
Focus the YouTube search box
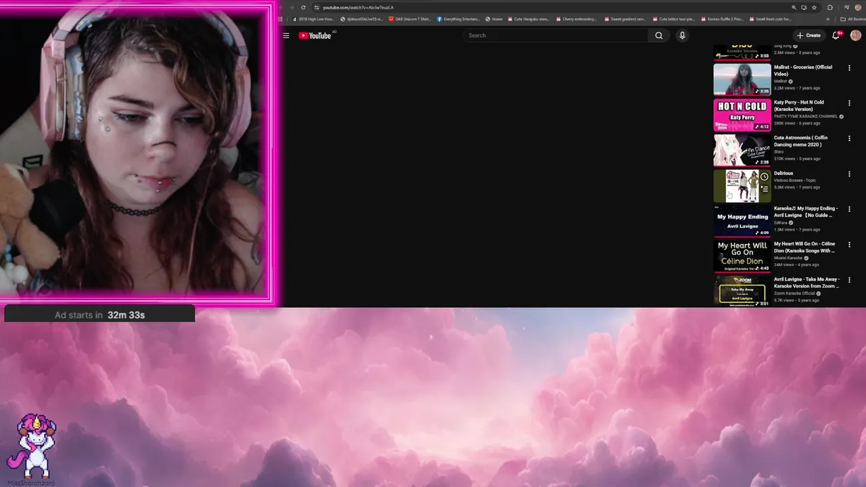click(x=555, y=35)
